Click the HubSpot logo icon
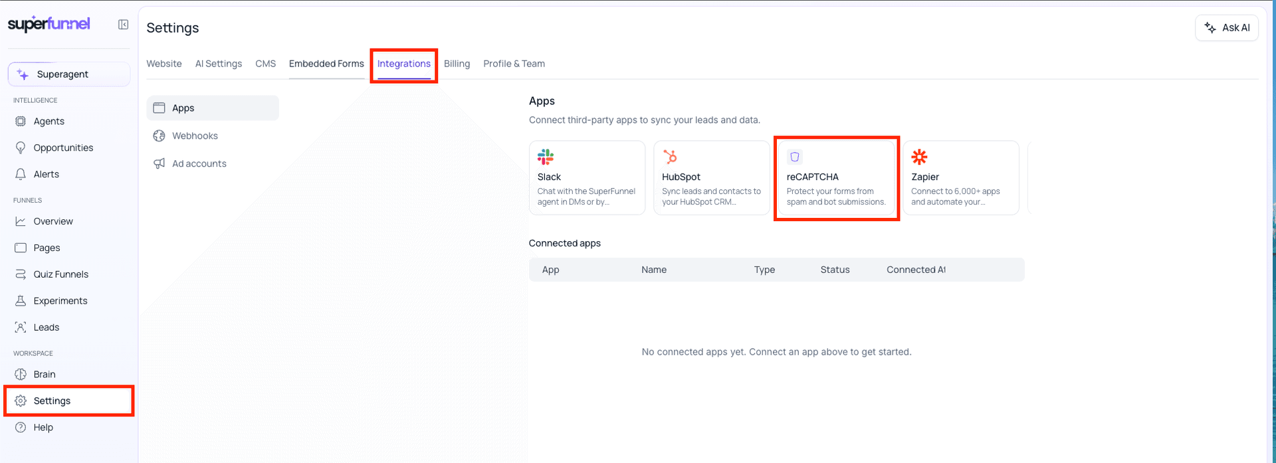This screenshot has width=1276, height=463. (670, 157)
